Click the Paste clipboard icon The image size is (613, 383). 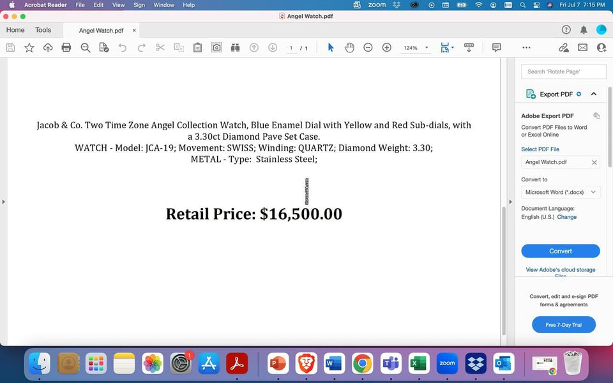pos(197,48)
